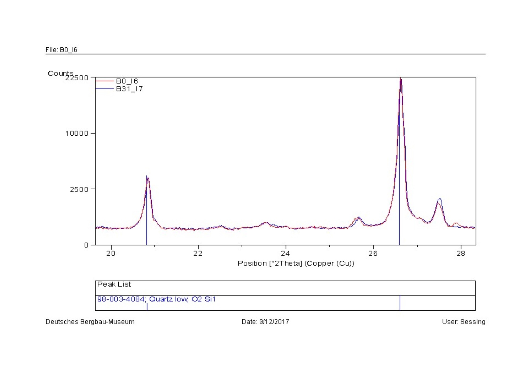Click the 24 x-axis tick label
Viewport: 532px width, 371px height.
(x=285, y=253)
